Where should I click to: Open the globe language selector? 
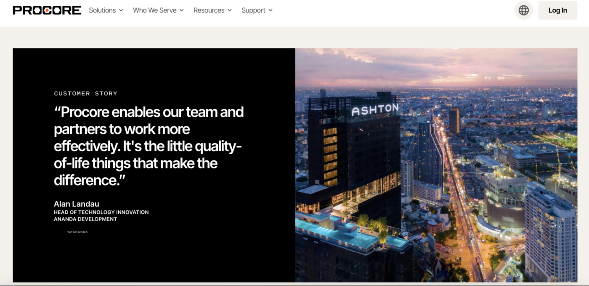pos(523,10)
